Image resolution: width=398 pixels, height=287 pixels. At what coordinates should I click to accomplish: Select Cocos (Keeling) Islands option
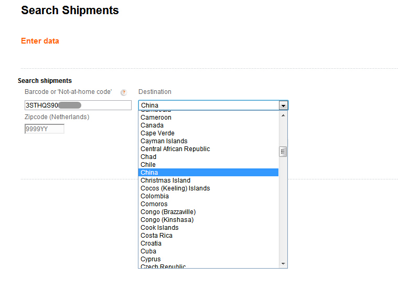point(208,188)
